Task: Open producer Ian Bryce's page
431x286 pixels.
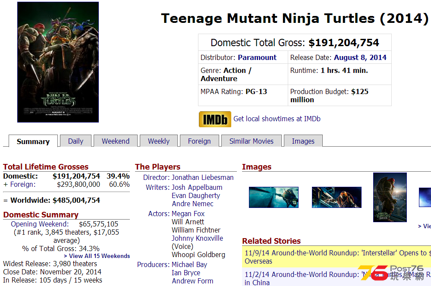Action: tap(186, 273)
